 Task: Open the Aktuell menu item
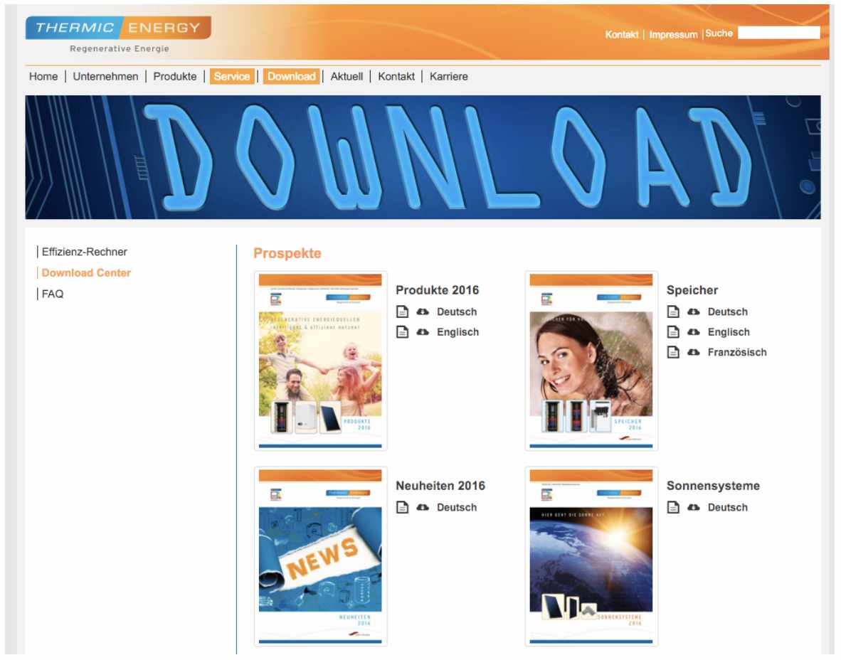point(347,77)
